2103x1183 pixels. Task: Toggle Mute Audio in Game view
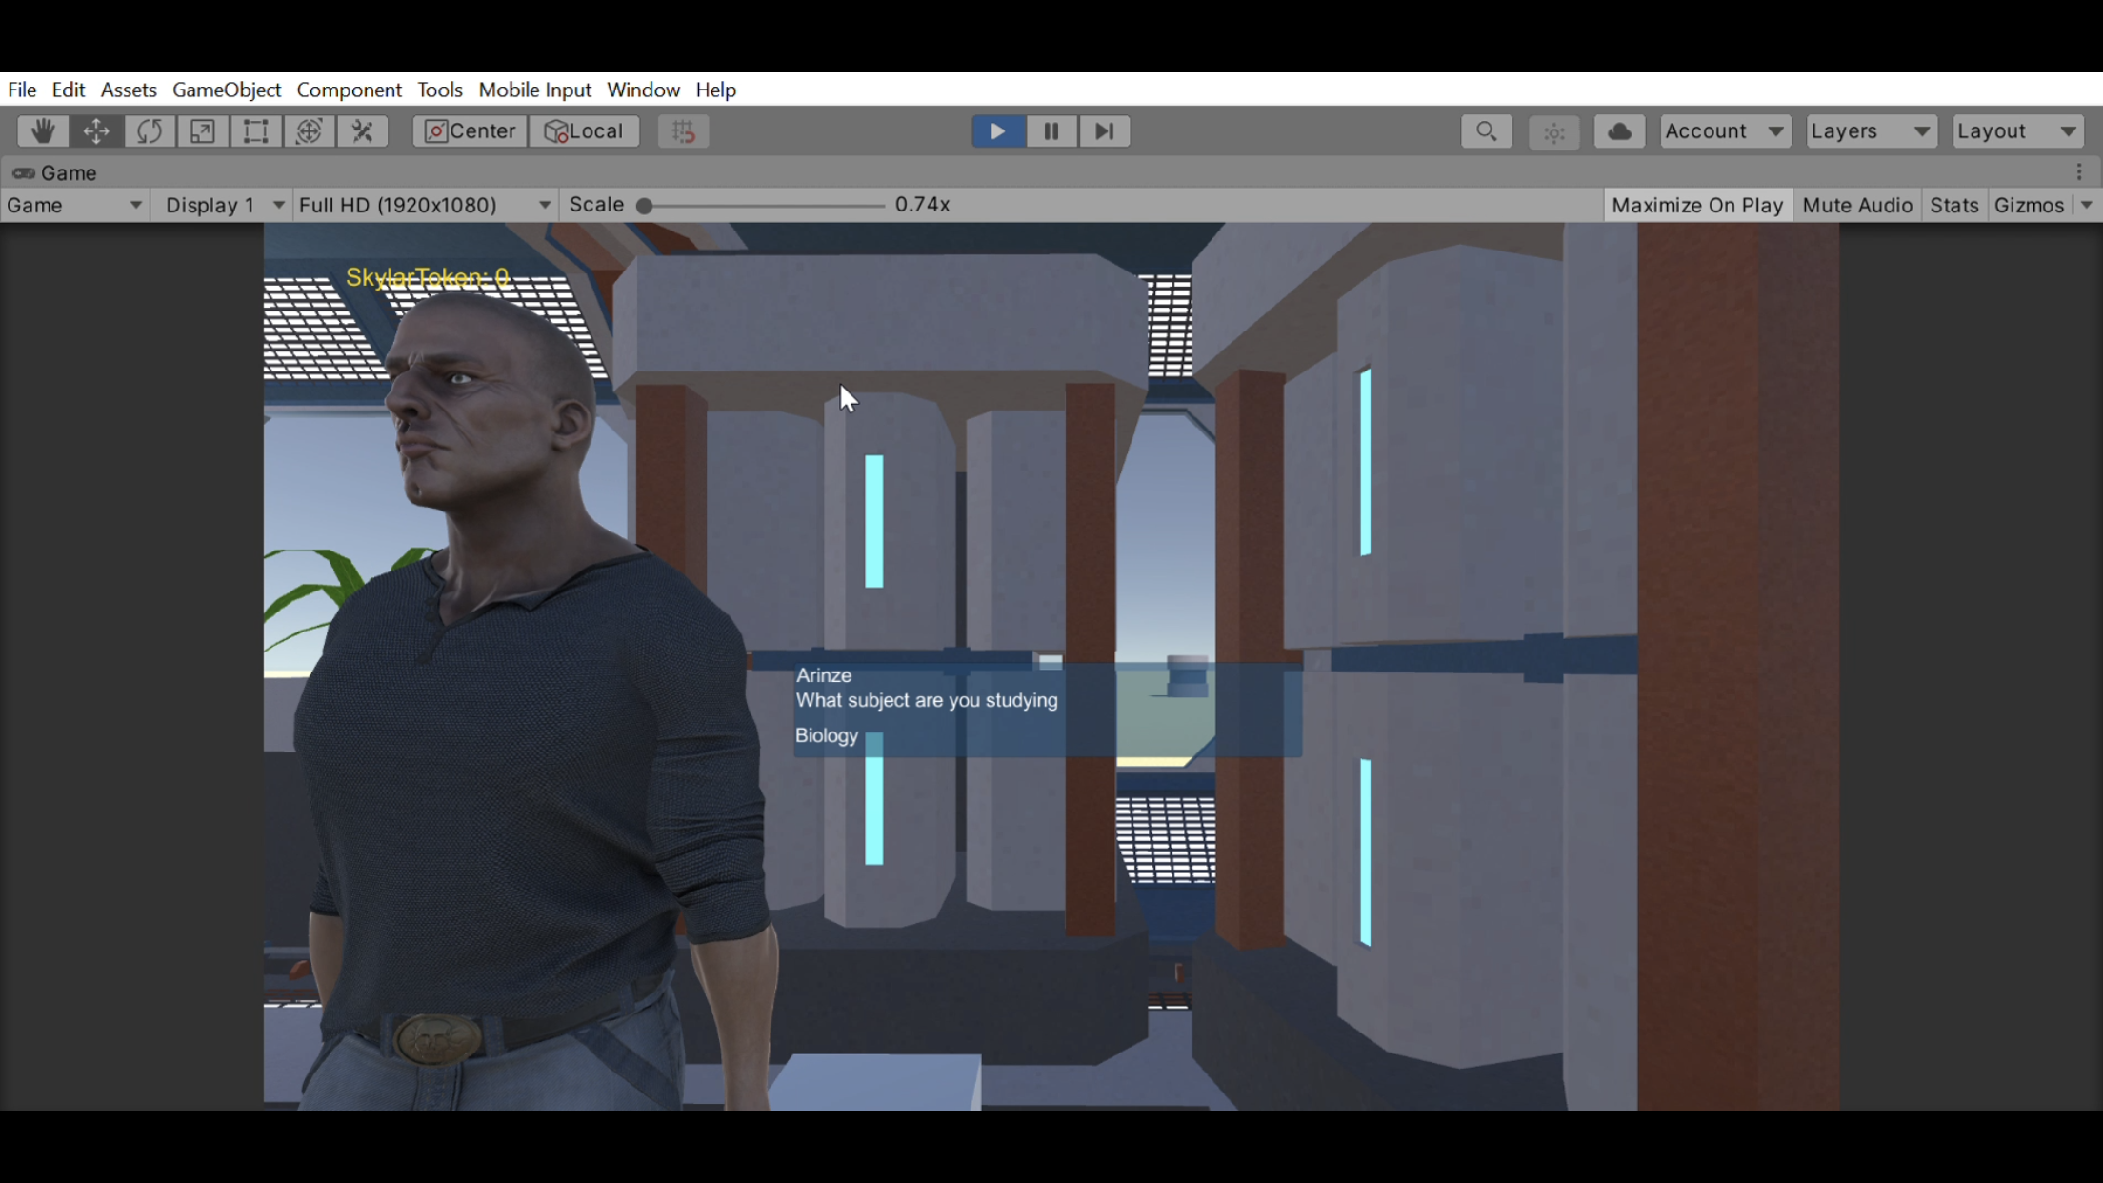[x=1856, y=205]
